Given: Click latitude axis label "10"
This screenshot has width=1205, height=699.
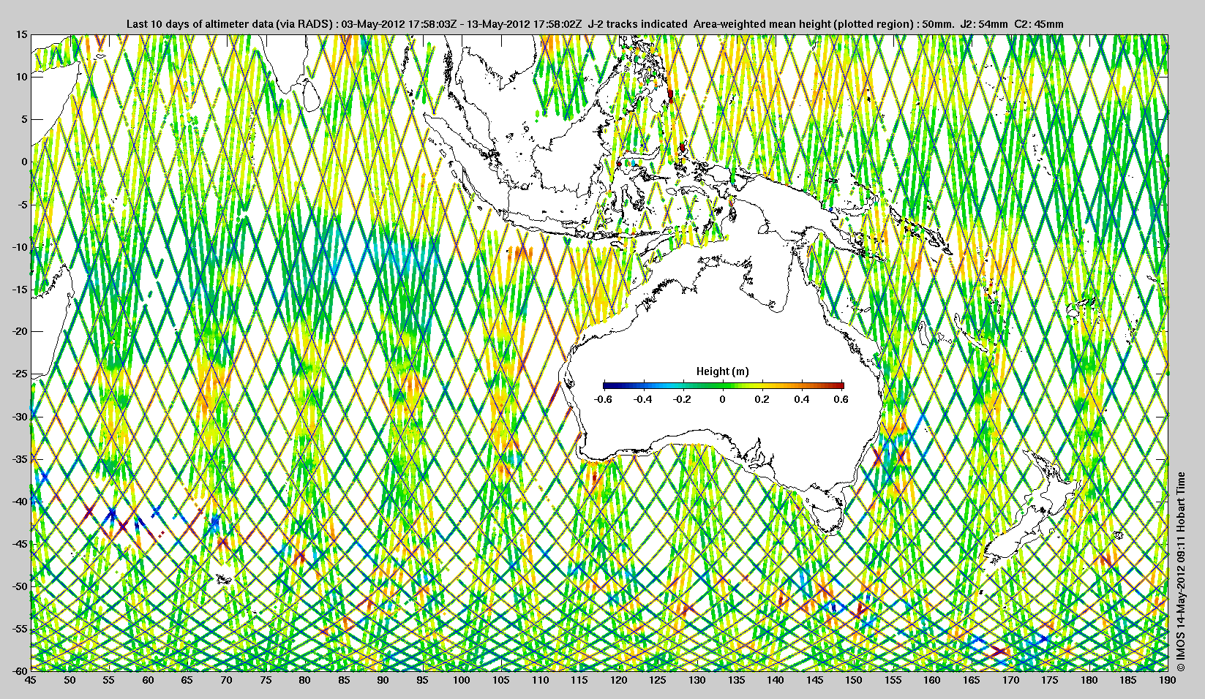Looking at the screenshot, I should pos(22,77).
